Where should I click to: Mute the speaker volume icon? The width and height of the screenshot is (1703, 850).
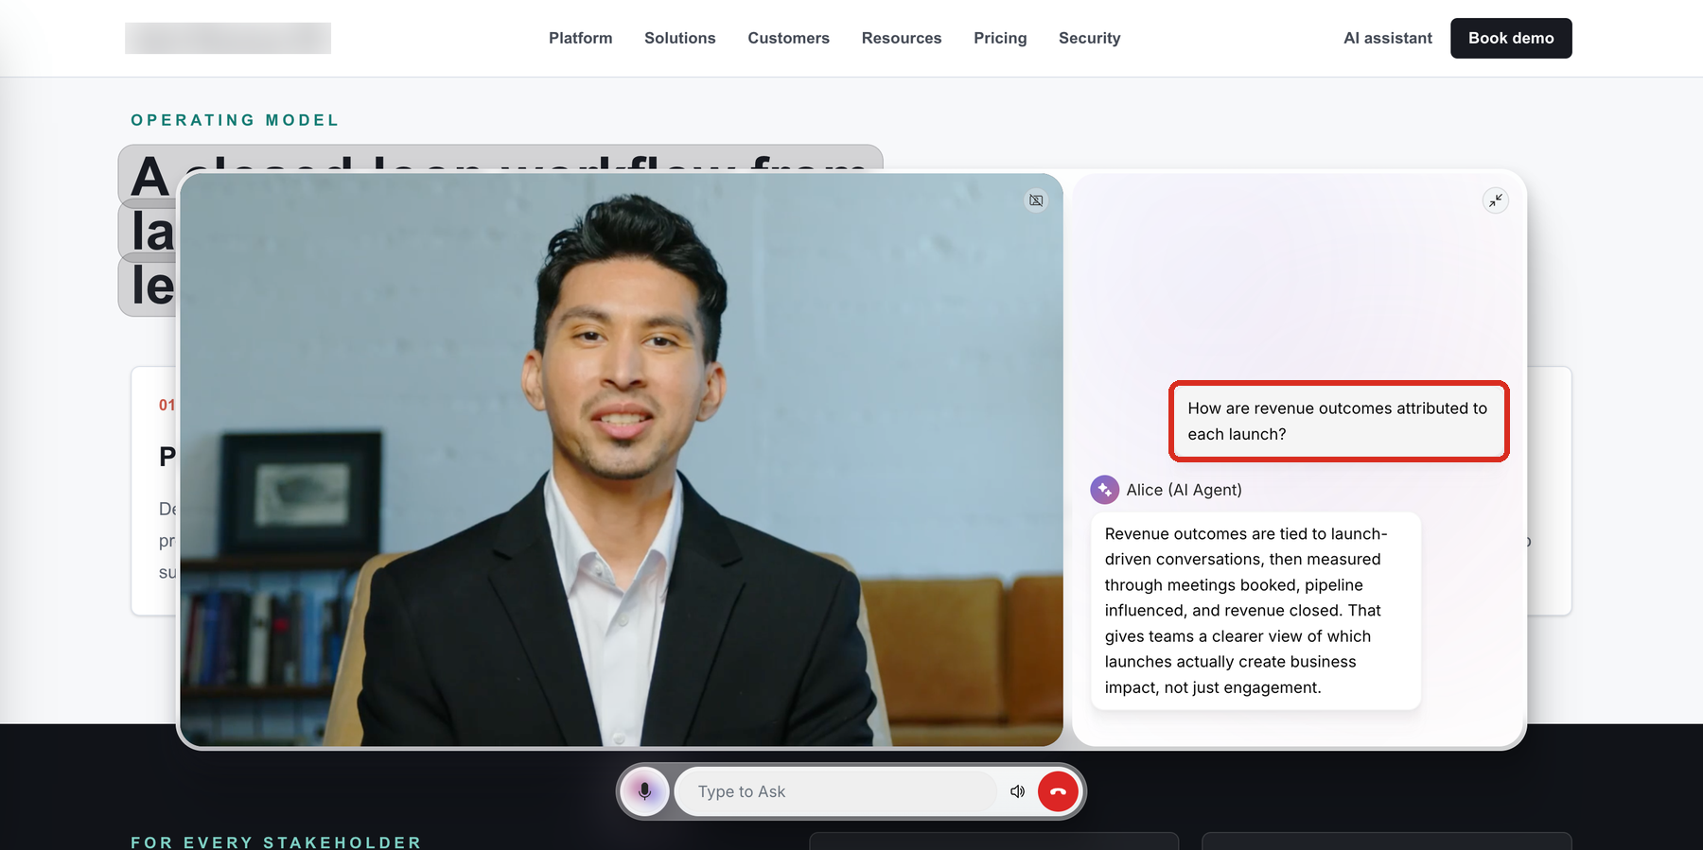click(1017, 791)
